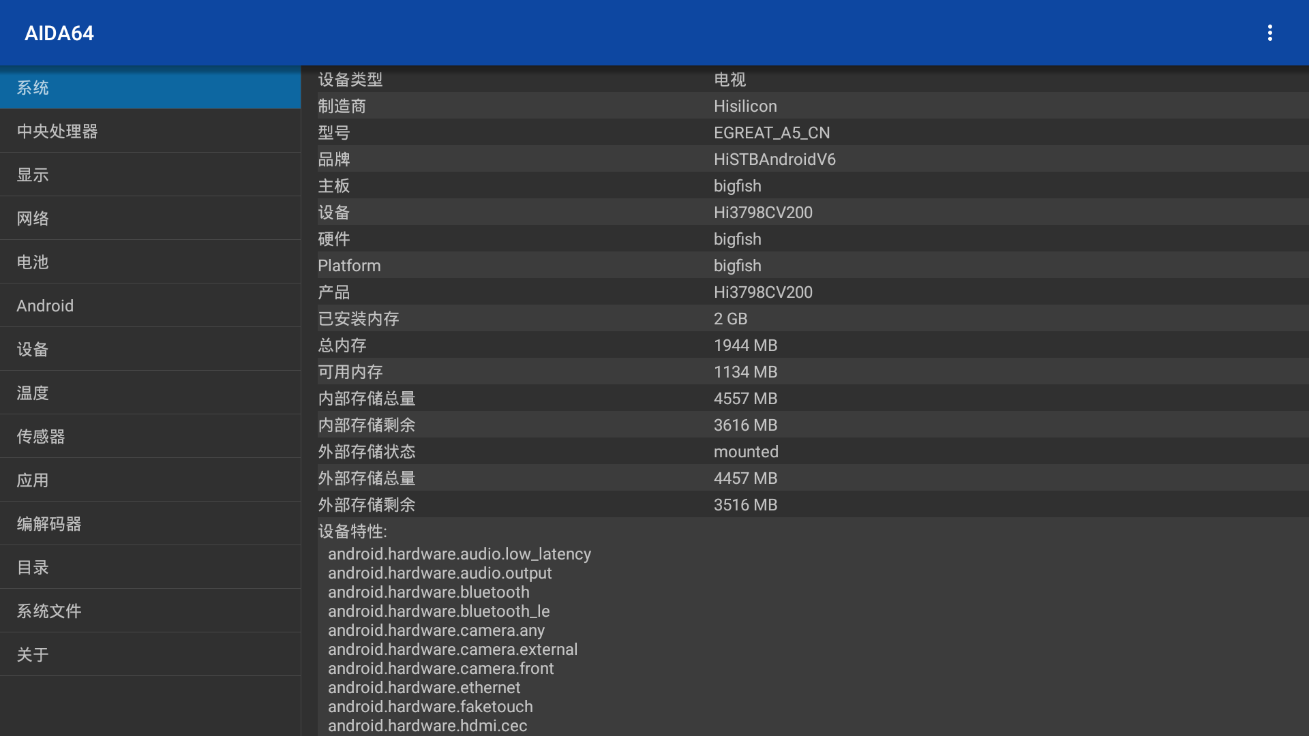Screen dimensions: 1309x736
Task: Select the 外部存储剩余 value 3516 MB
Action: [x=745, y=505]
